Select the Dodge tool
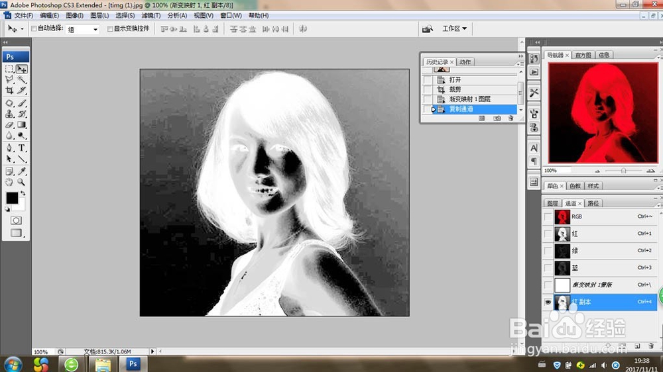 click(x=22, y=136)
